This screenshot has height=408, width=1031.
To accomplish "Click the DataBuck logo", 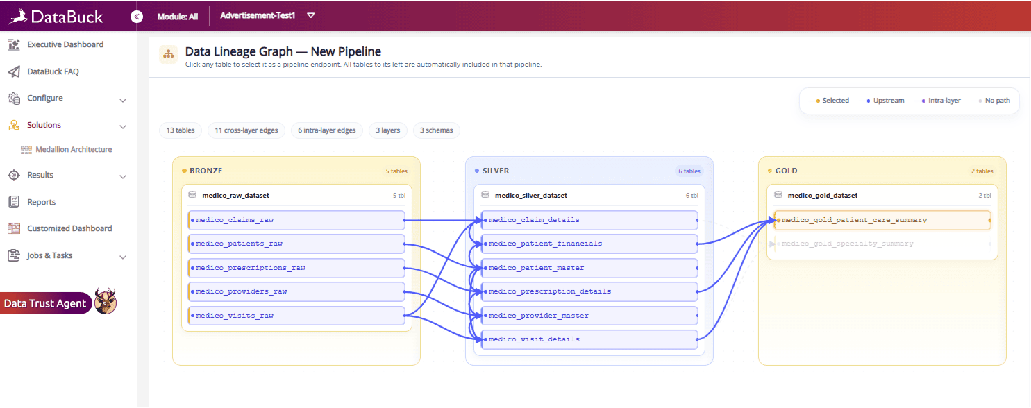I will (x=55, y=16).
